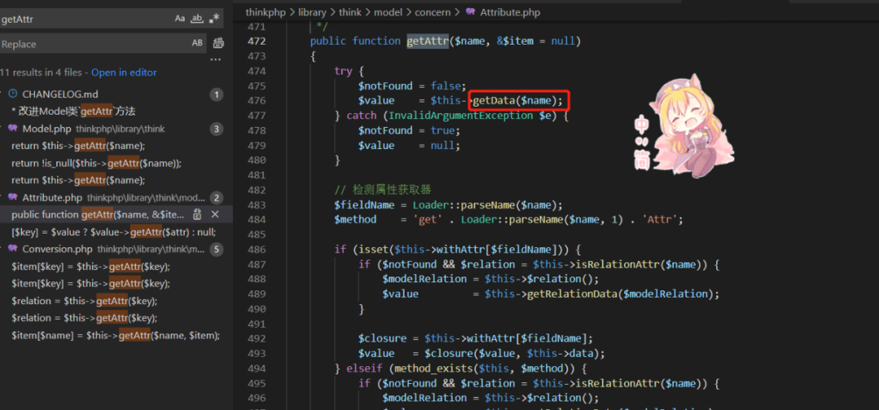Click PHP icon beside Attribute.php in results

[x=13, y=197]
